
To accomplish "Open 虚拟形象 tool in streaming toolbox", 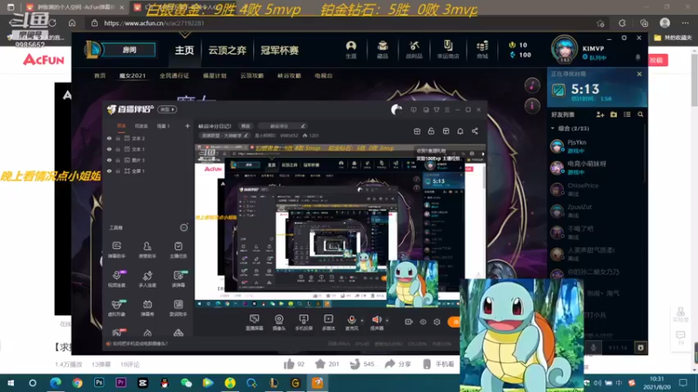I will coord(117,308).
